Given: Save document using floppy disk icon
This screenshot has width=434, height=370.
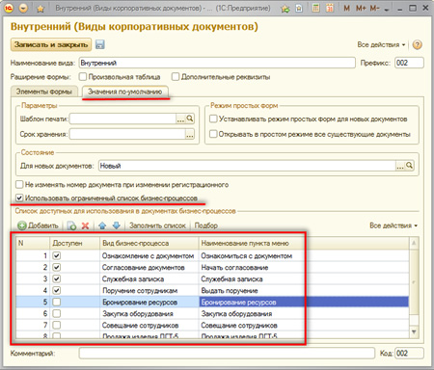Looking at the screenshot, I should [100, 44].
